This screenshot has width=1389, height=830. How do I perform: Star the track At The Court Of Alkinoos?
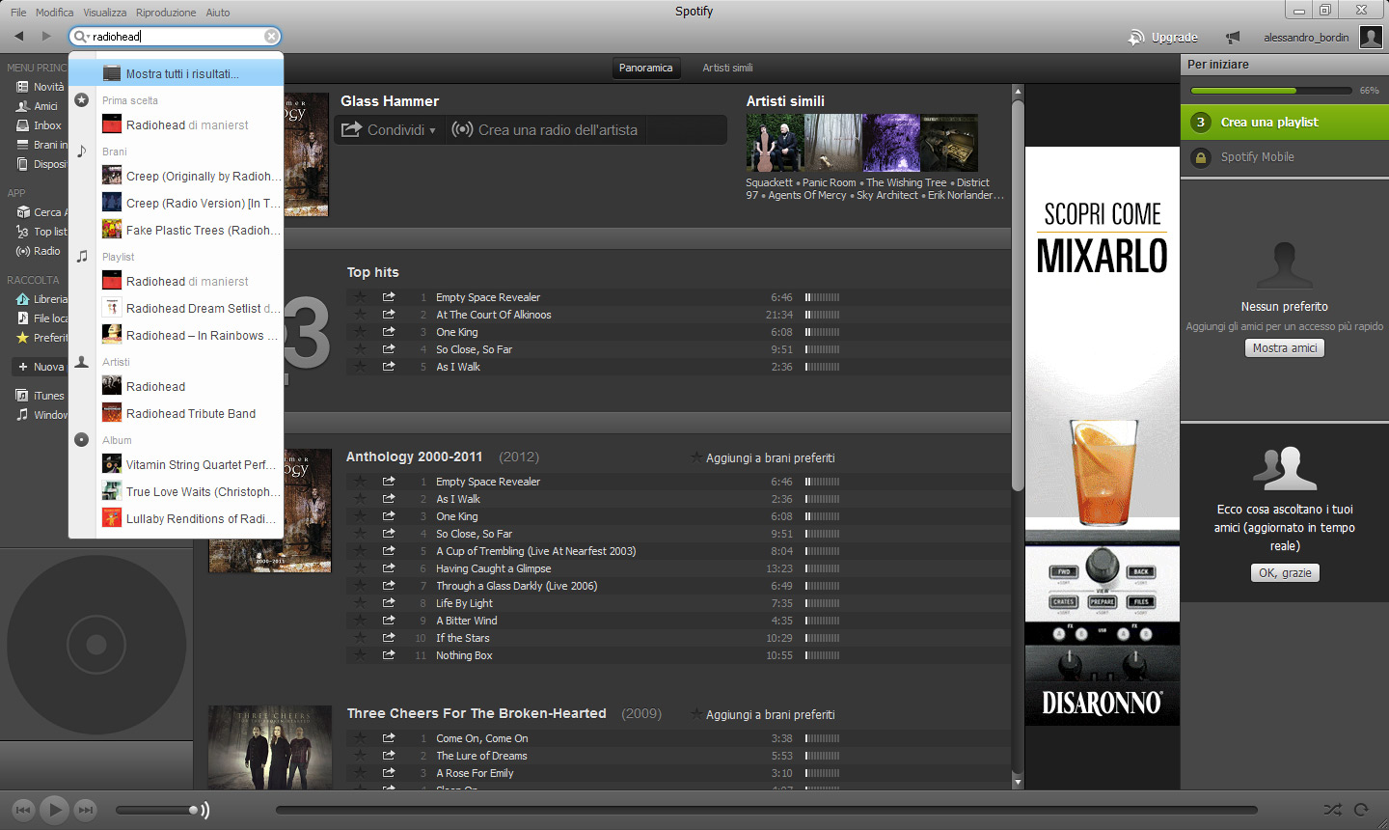360,315
